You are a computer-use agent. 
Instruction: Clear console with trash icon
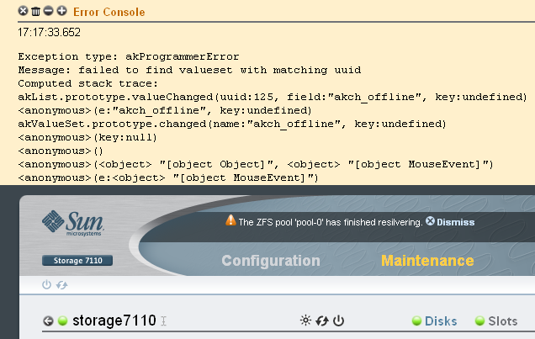[35, 13]
